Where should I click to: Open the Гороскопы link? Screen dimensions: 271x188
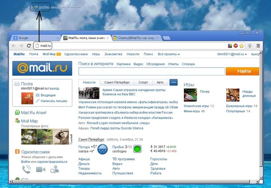tap(159, 159)
